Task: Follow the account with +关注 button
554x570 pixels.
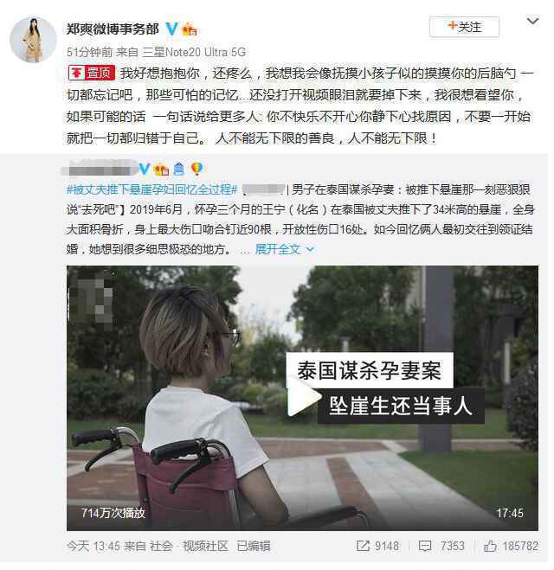Action: (464, 27)
